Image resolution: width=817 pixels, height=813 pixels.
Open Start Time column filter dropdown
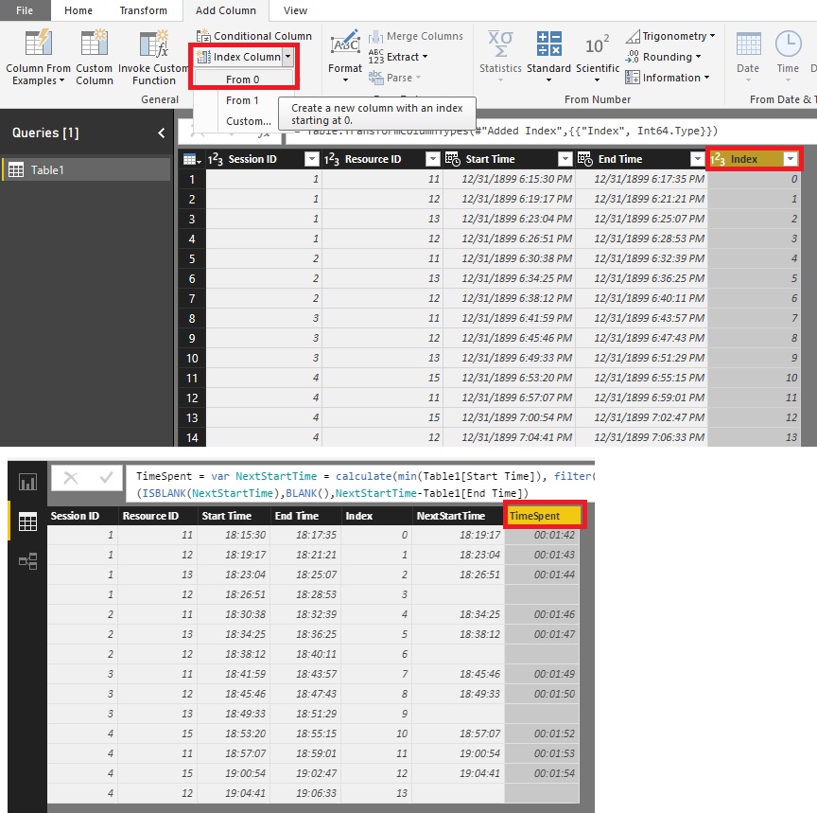[x=565, y=160]
